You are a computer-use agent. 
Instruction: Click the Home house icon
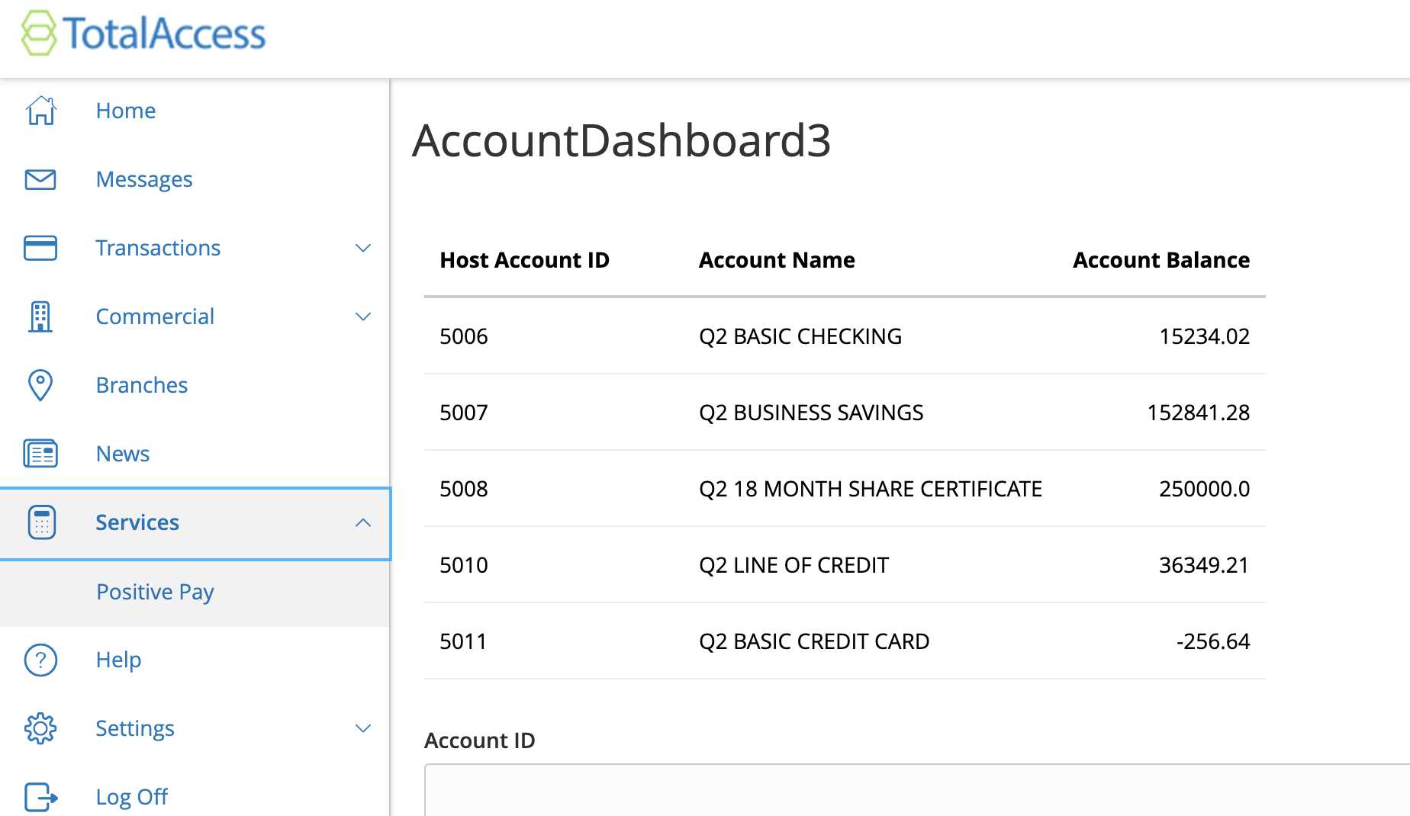(40, 111)
